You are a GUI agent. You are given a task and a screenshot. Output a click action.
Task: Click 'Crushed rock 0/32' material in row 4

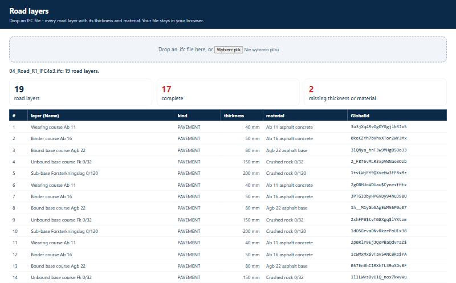pos(284,162)
